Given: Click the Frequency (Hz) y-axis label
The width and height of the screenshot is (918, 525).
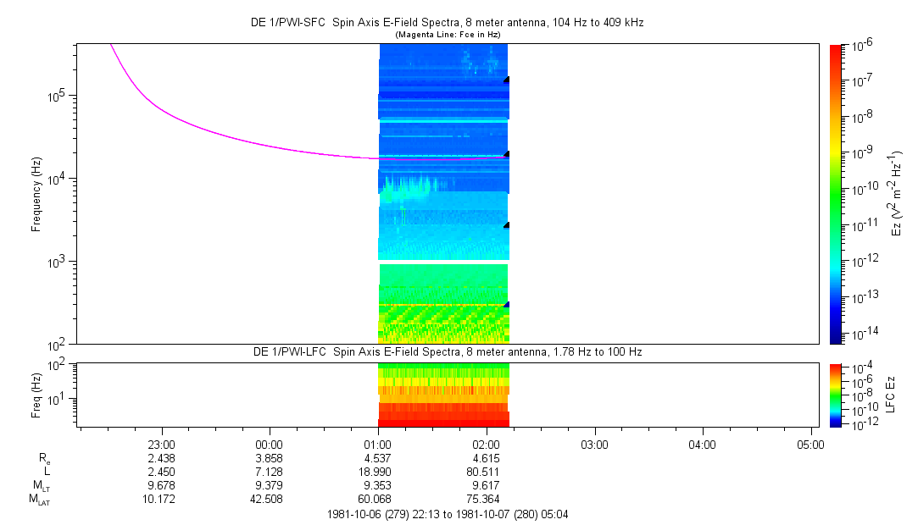Looking at the screenshot, I should (x=36, y=194).
